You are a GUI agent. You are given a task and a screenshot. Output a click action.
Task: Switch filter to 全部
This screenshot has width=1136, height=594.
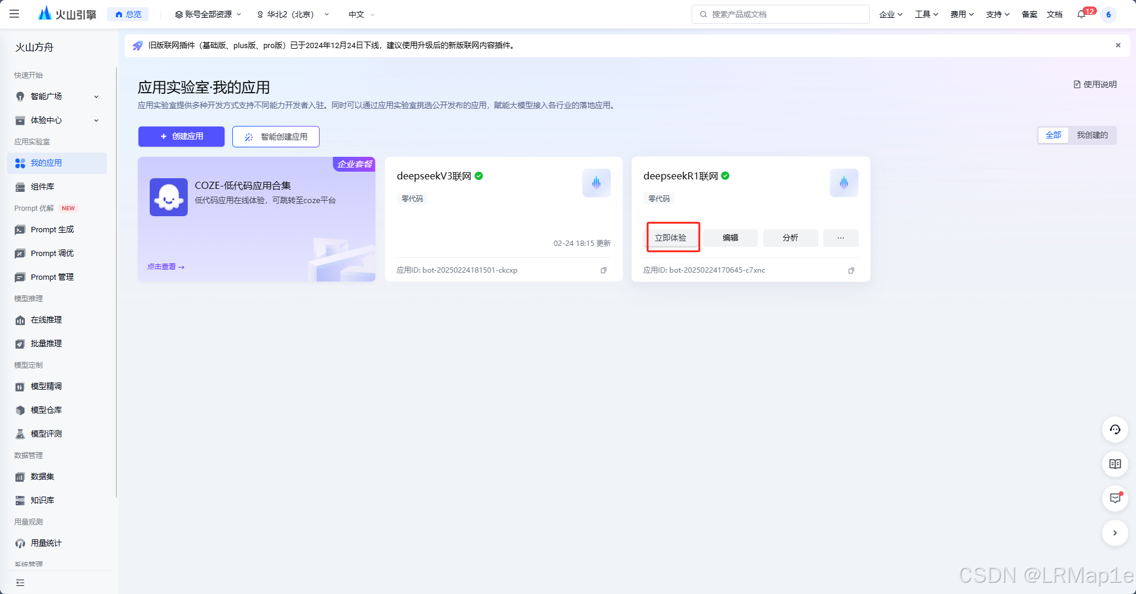pyautogui.click(x=1053, y=135)
